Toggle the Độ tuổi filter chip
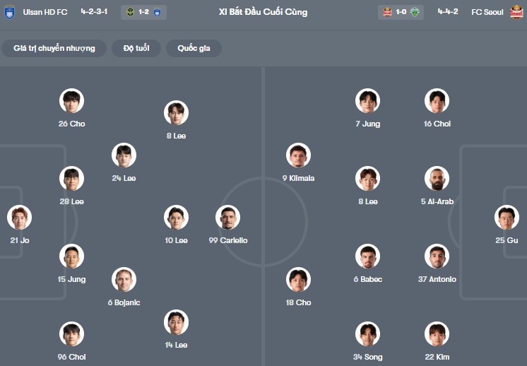 coord(136,48)
